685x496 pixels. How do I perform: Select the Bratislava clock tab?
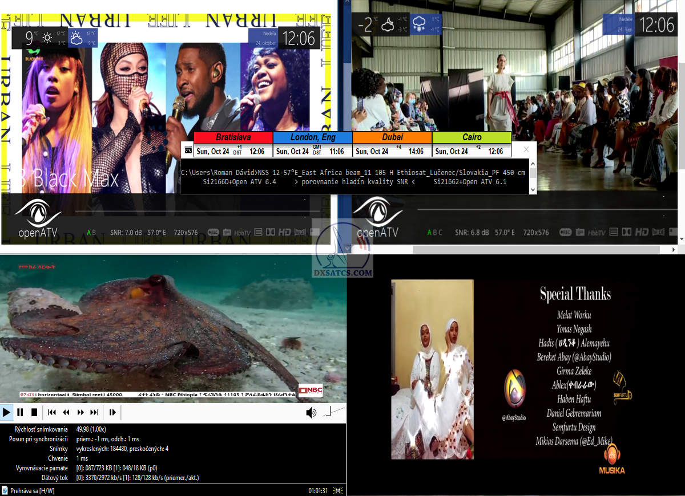click(x=233, y=137)
